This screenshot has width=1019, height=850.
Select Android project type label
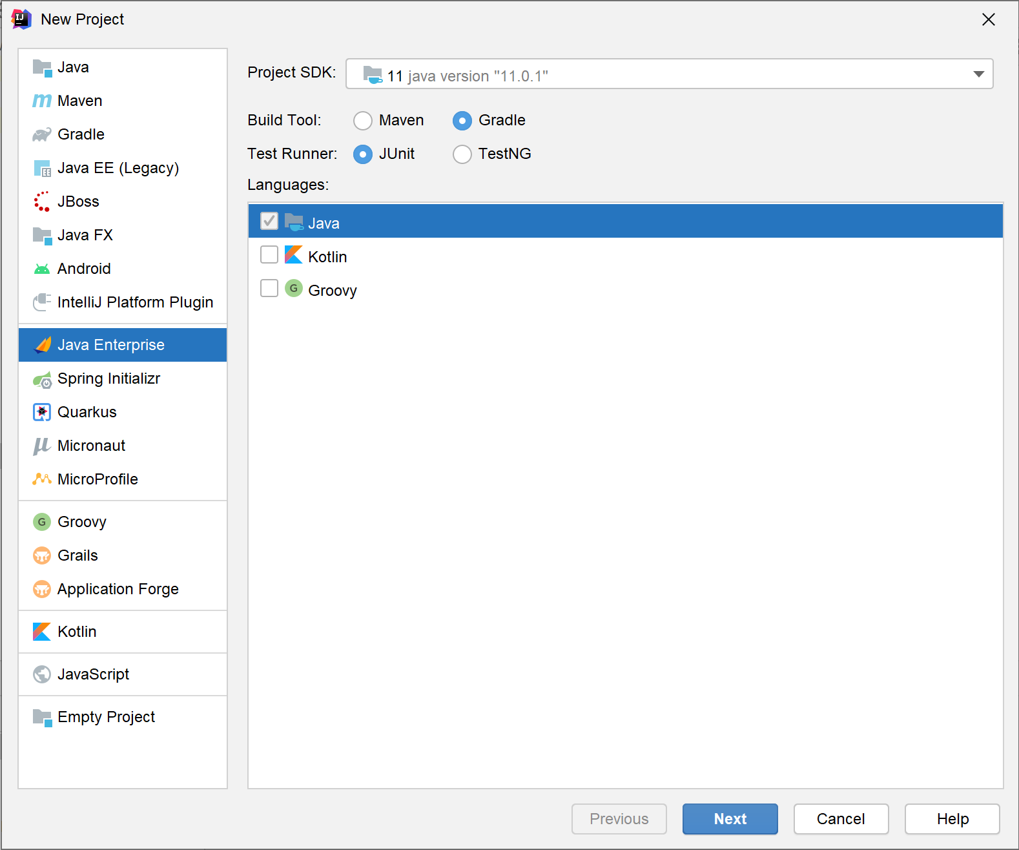point(84,269)
